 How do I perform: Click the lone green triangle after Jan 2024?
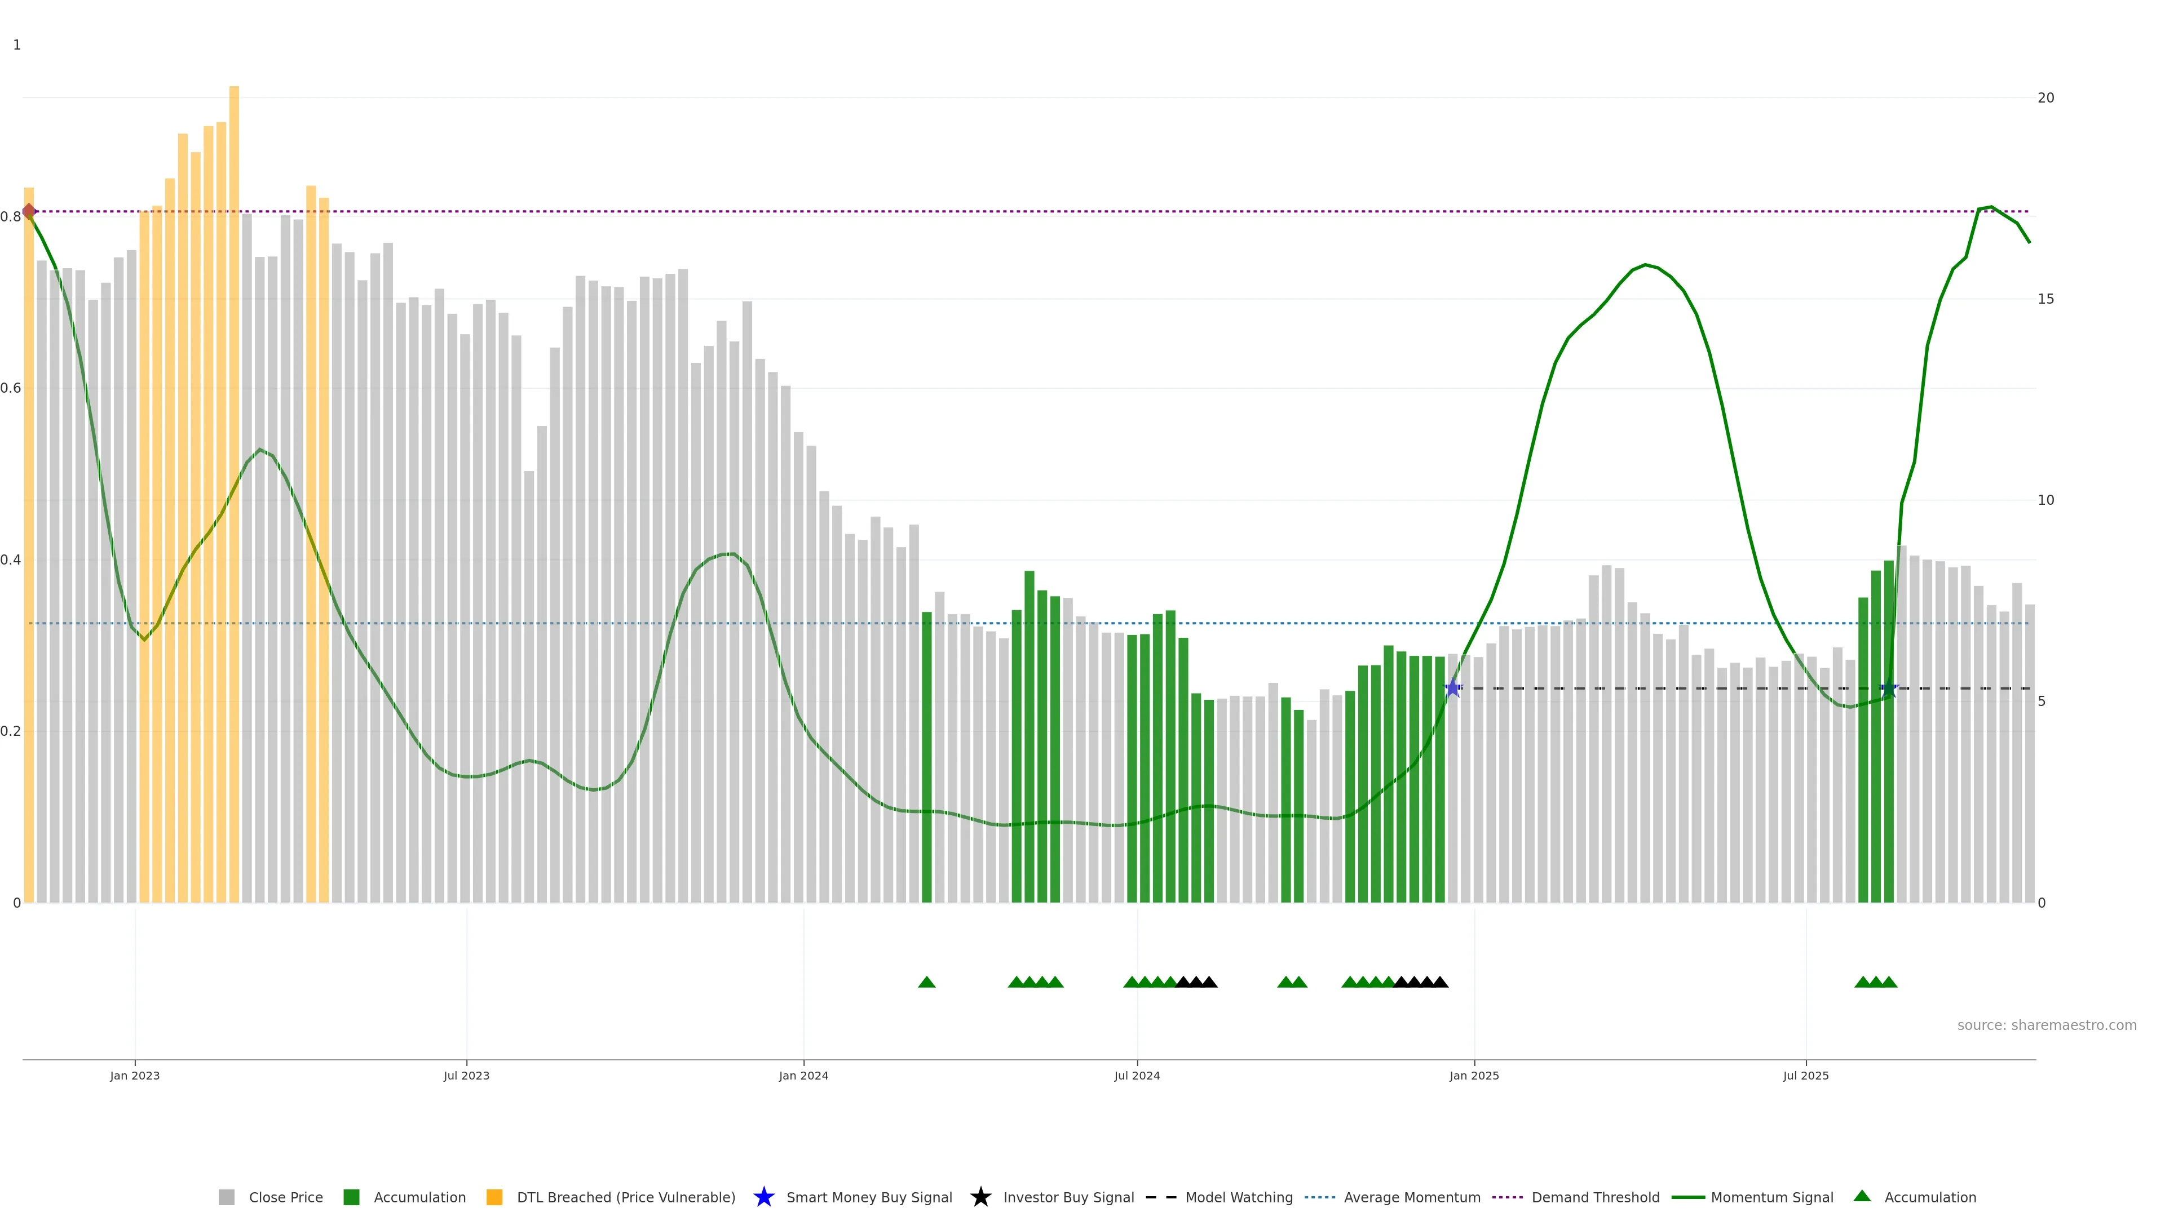pos(927,982)
